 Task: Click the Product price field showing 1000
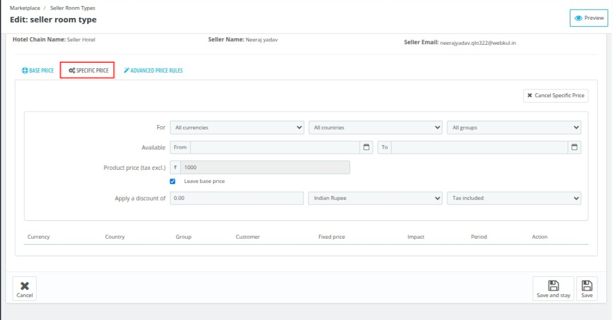(265, 167)
